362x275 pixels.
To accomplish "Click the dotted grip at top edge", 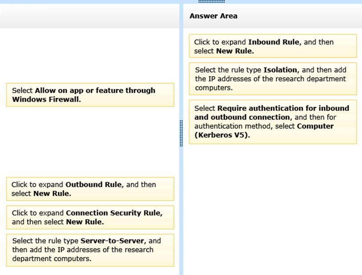I will coord(217,2).
